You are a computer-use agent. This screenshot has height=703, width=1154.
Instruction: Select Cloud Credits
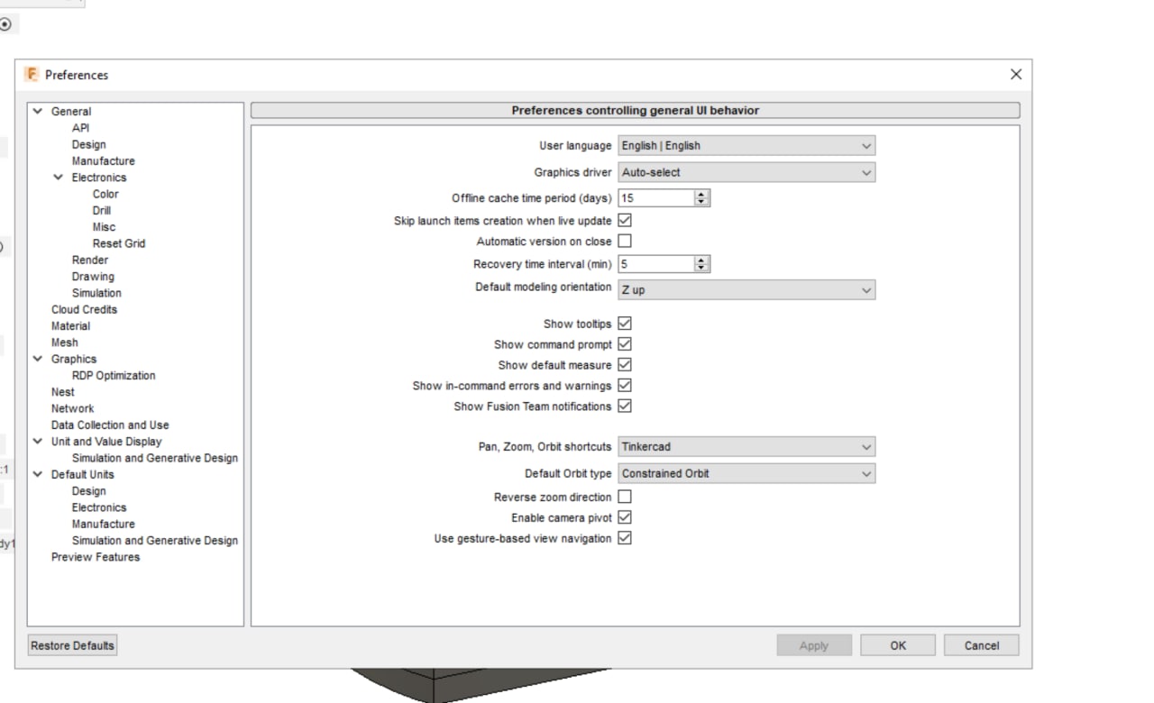coord(84,309)
